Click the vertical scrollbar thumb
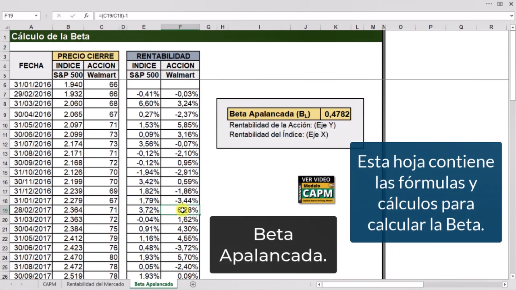Screen dimensions: 516x290 [x=512, y=66]
